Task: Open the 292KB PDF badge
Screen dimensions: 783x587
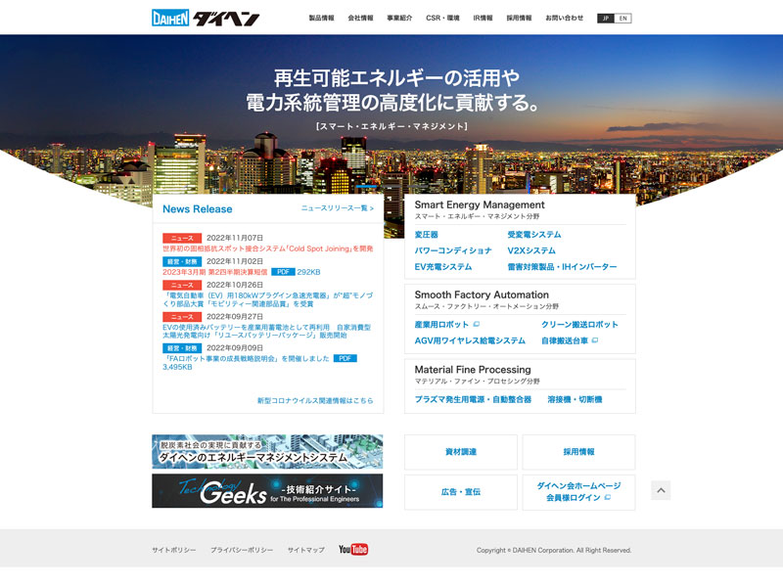Action: click(x=283, y=272)
